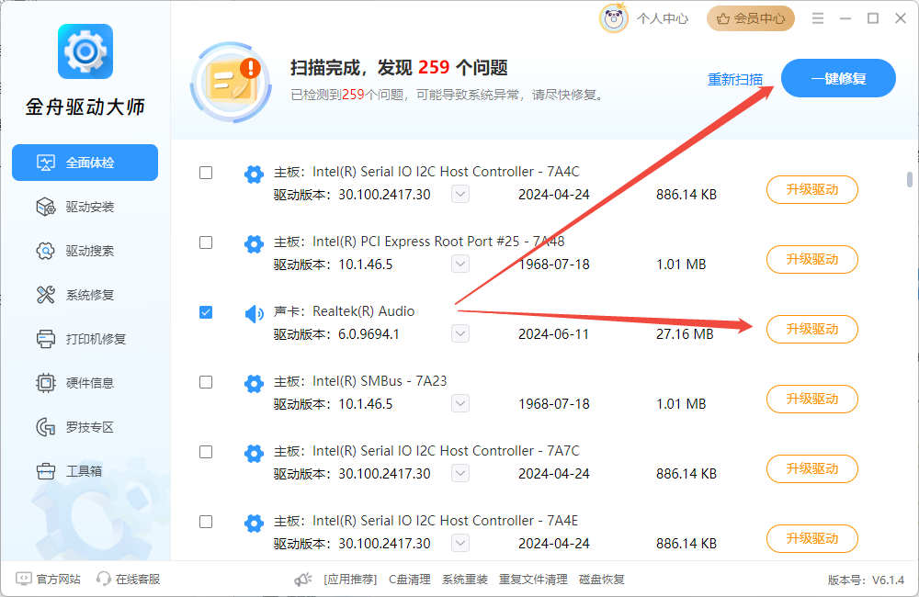
Task: Select the 全面体检 sidebar tab
Action: [85, 163]
